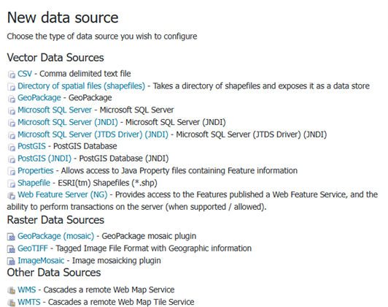Click the icon beside Microsoft SQL Server link

pos(12,110)
